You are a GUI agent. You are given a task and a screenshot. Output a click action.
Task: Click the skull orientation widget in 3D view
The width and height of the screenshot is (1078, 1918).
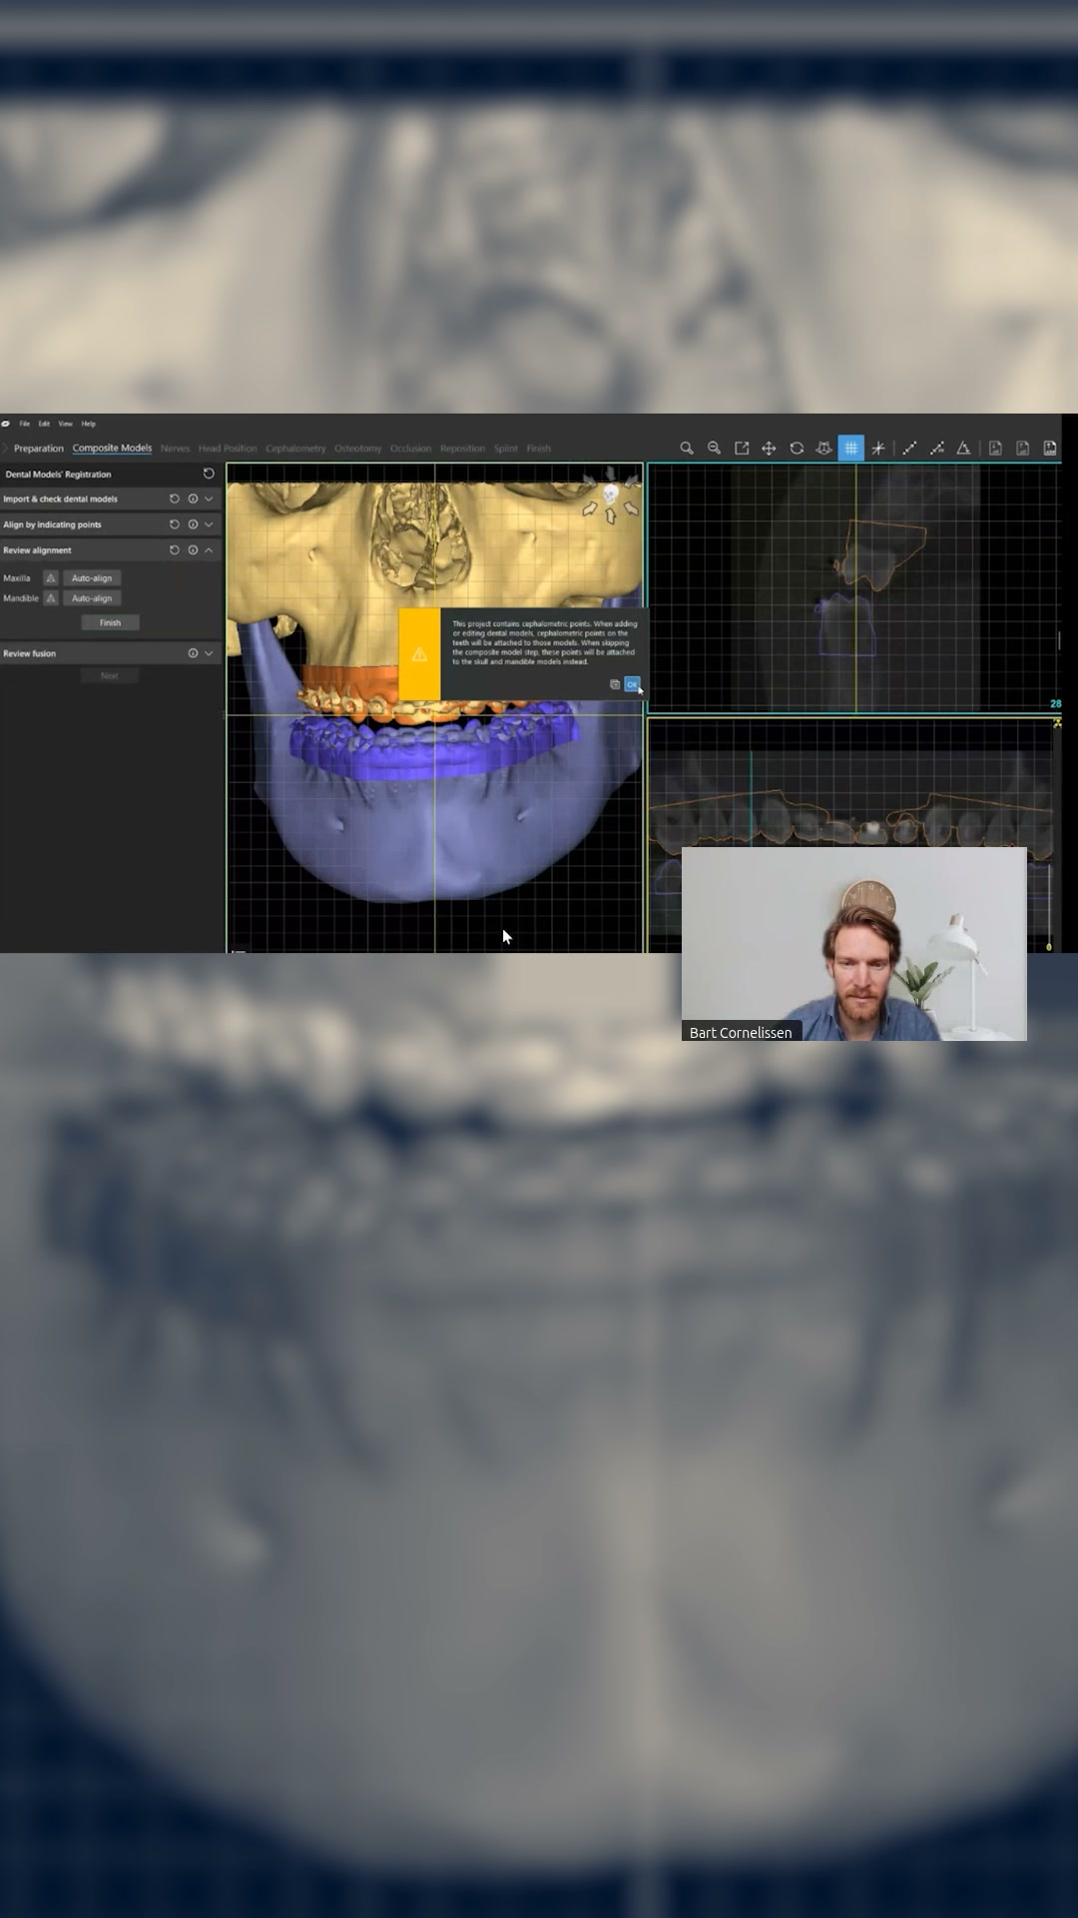[x=610, y=493]
